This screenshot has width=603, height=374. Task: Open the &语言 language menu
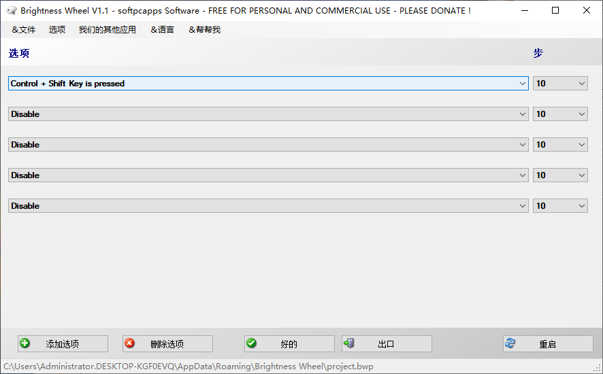163,30
